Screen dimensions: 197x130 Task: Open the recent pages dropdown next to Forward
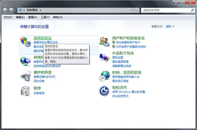pyautogui.click(x=15, y=10)
